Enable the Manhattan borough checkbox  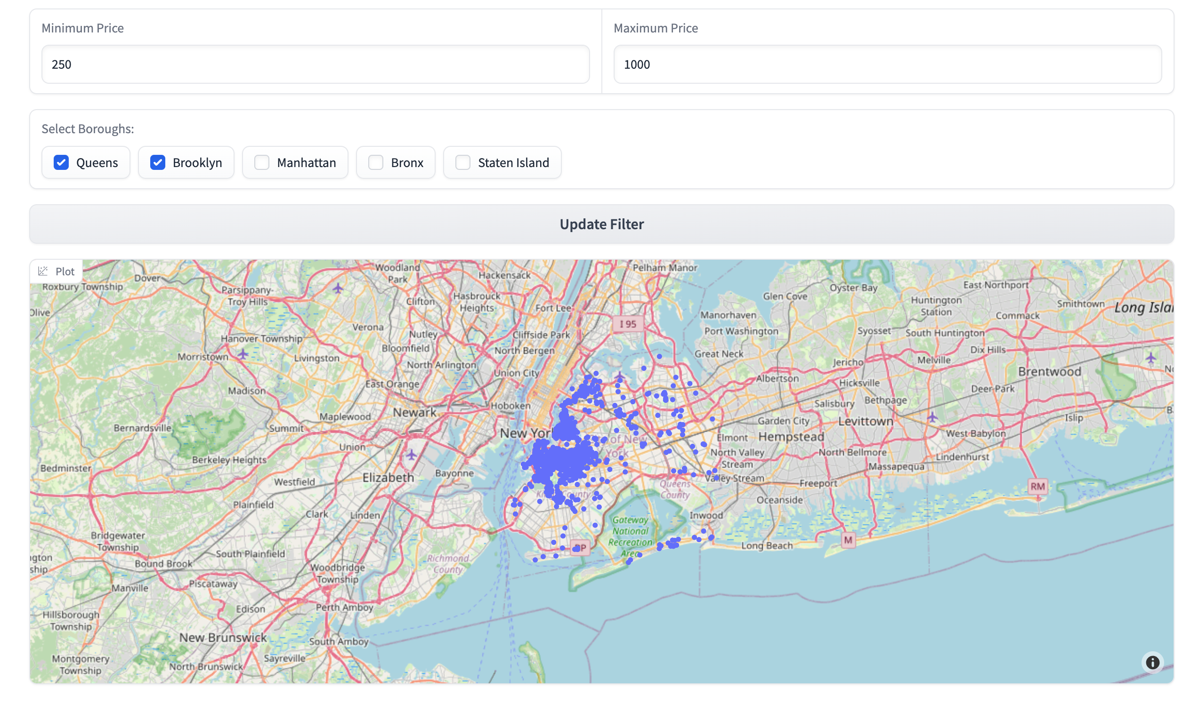pyautogui.click(x=262, y=162)
